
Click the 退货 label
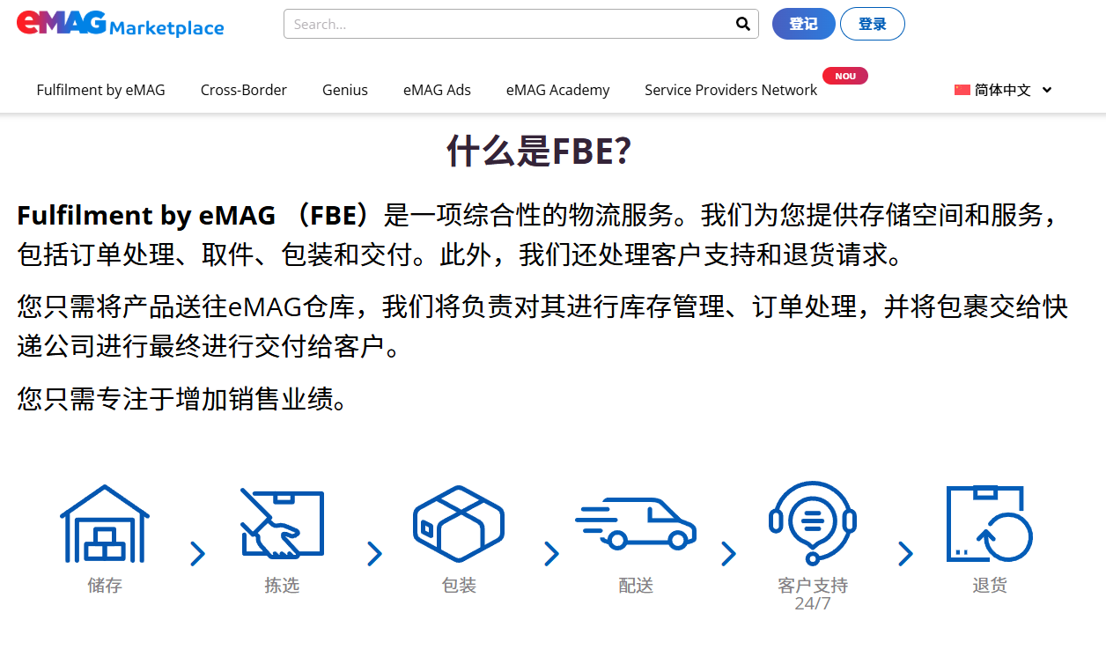989,586
